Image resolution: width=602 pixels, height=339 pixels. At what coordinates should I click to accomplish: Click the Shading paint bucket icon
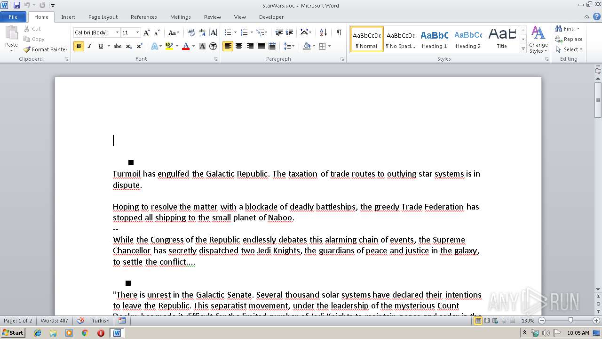click(x=307, y=46)
